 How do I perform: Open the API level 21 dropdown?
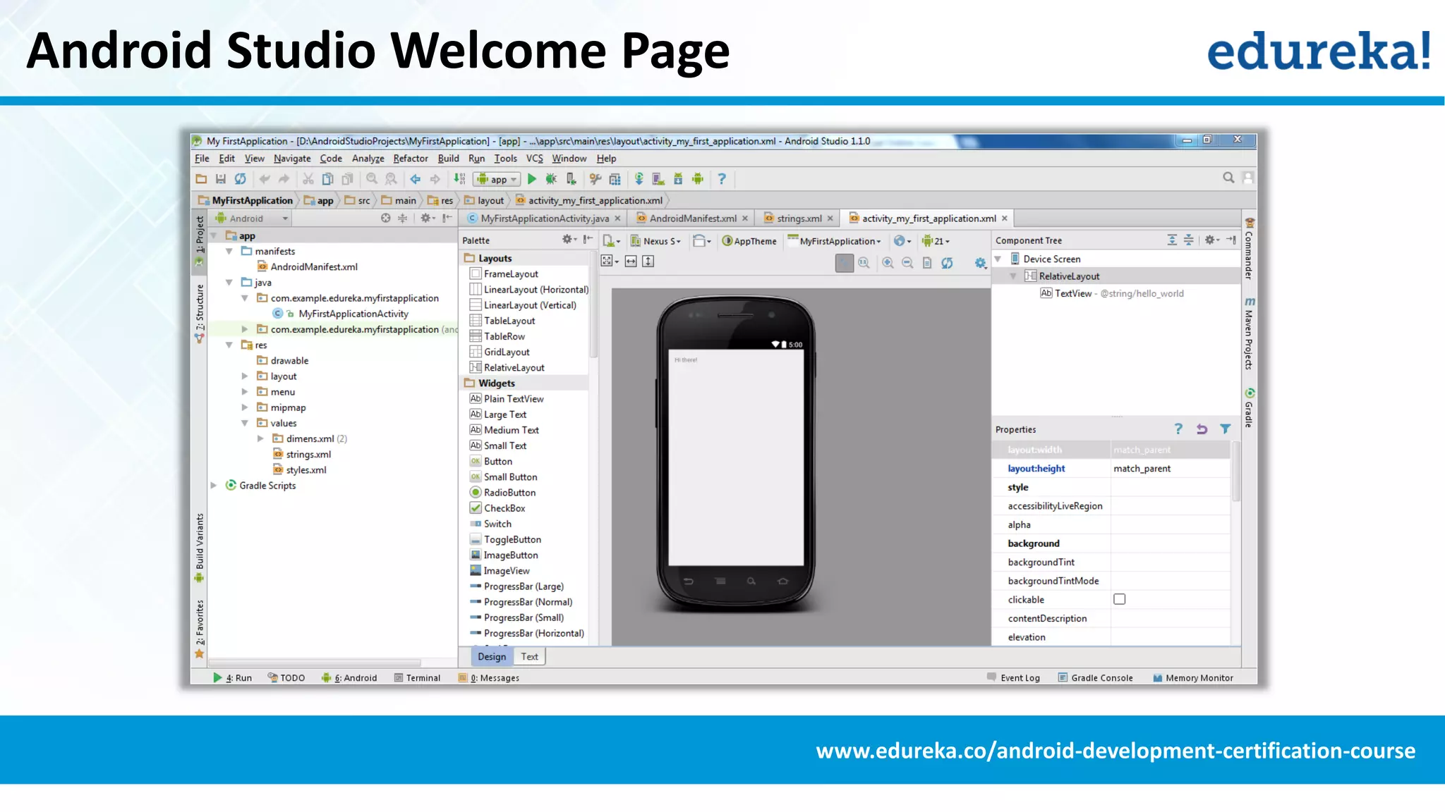(936, 241)
